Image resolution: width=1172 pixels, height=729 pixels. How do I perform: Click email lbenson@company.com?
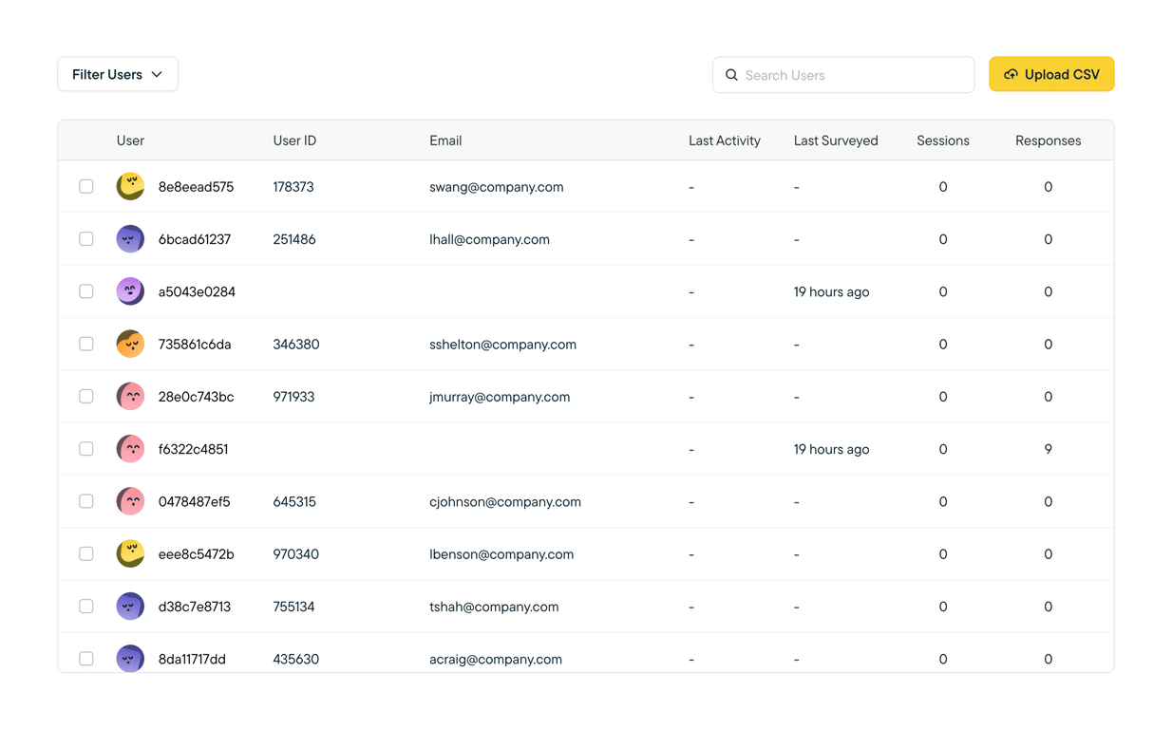coord(501,553)
